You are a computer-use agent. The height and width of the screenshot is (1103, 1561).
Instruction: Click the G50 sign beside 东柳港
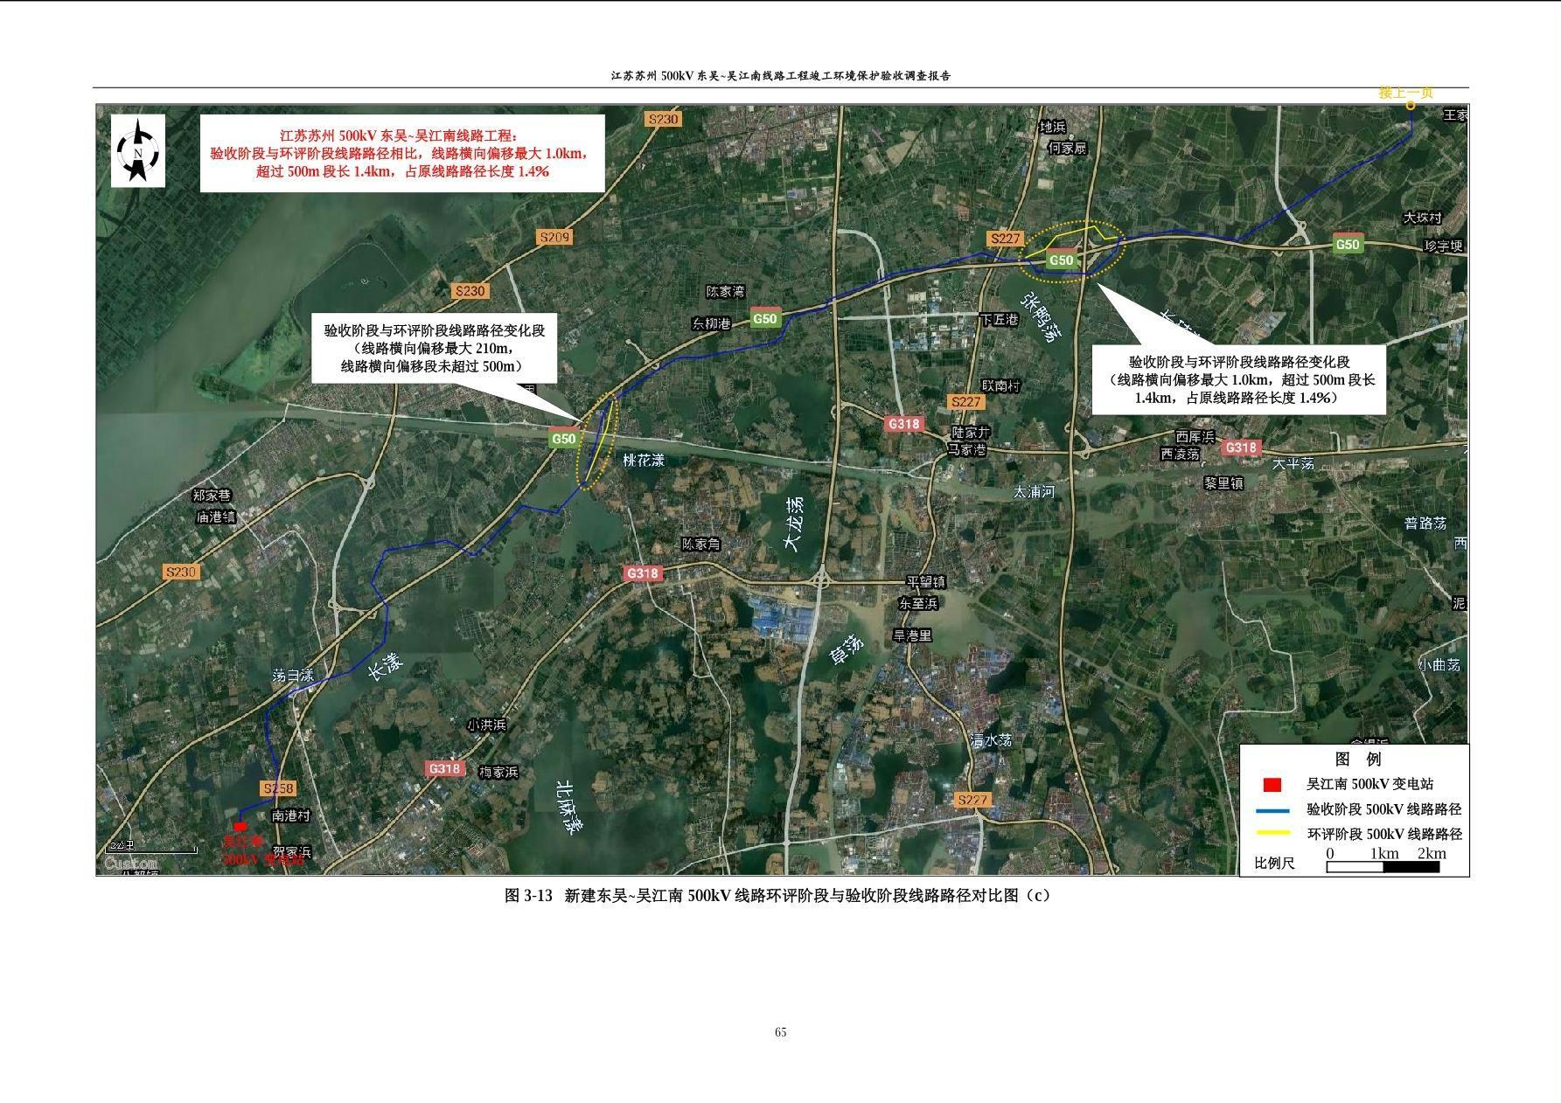(765, 318)
